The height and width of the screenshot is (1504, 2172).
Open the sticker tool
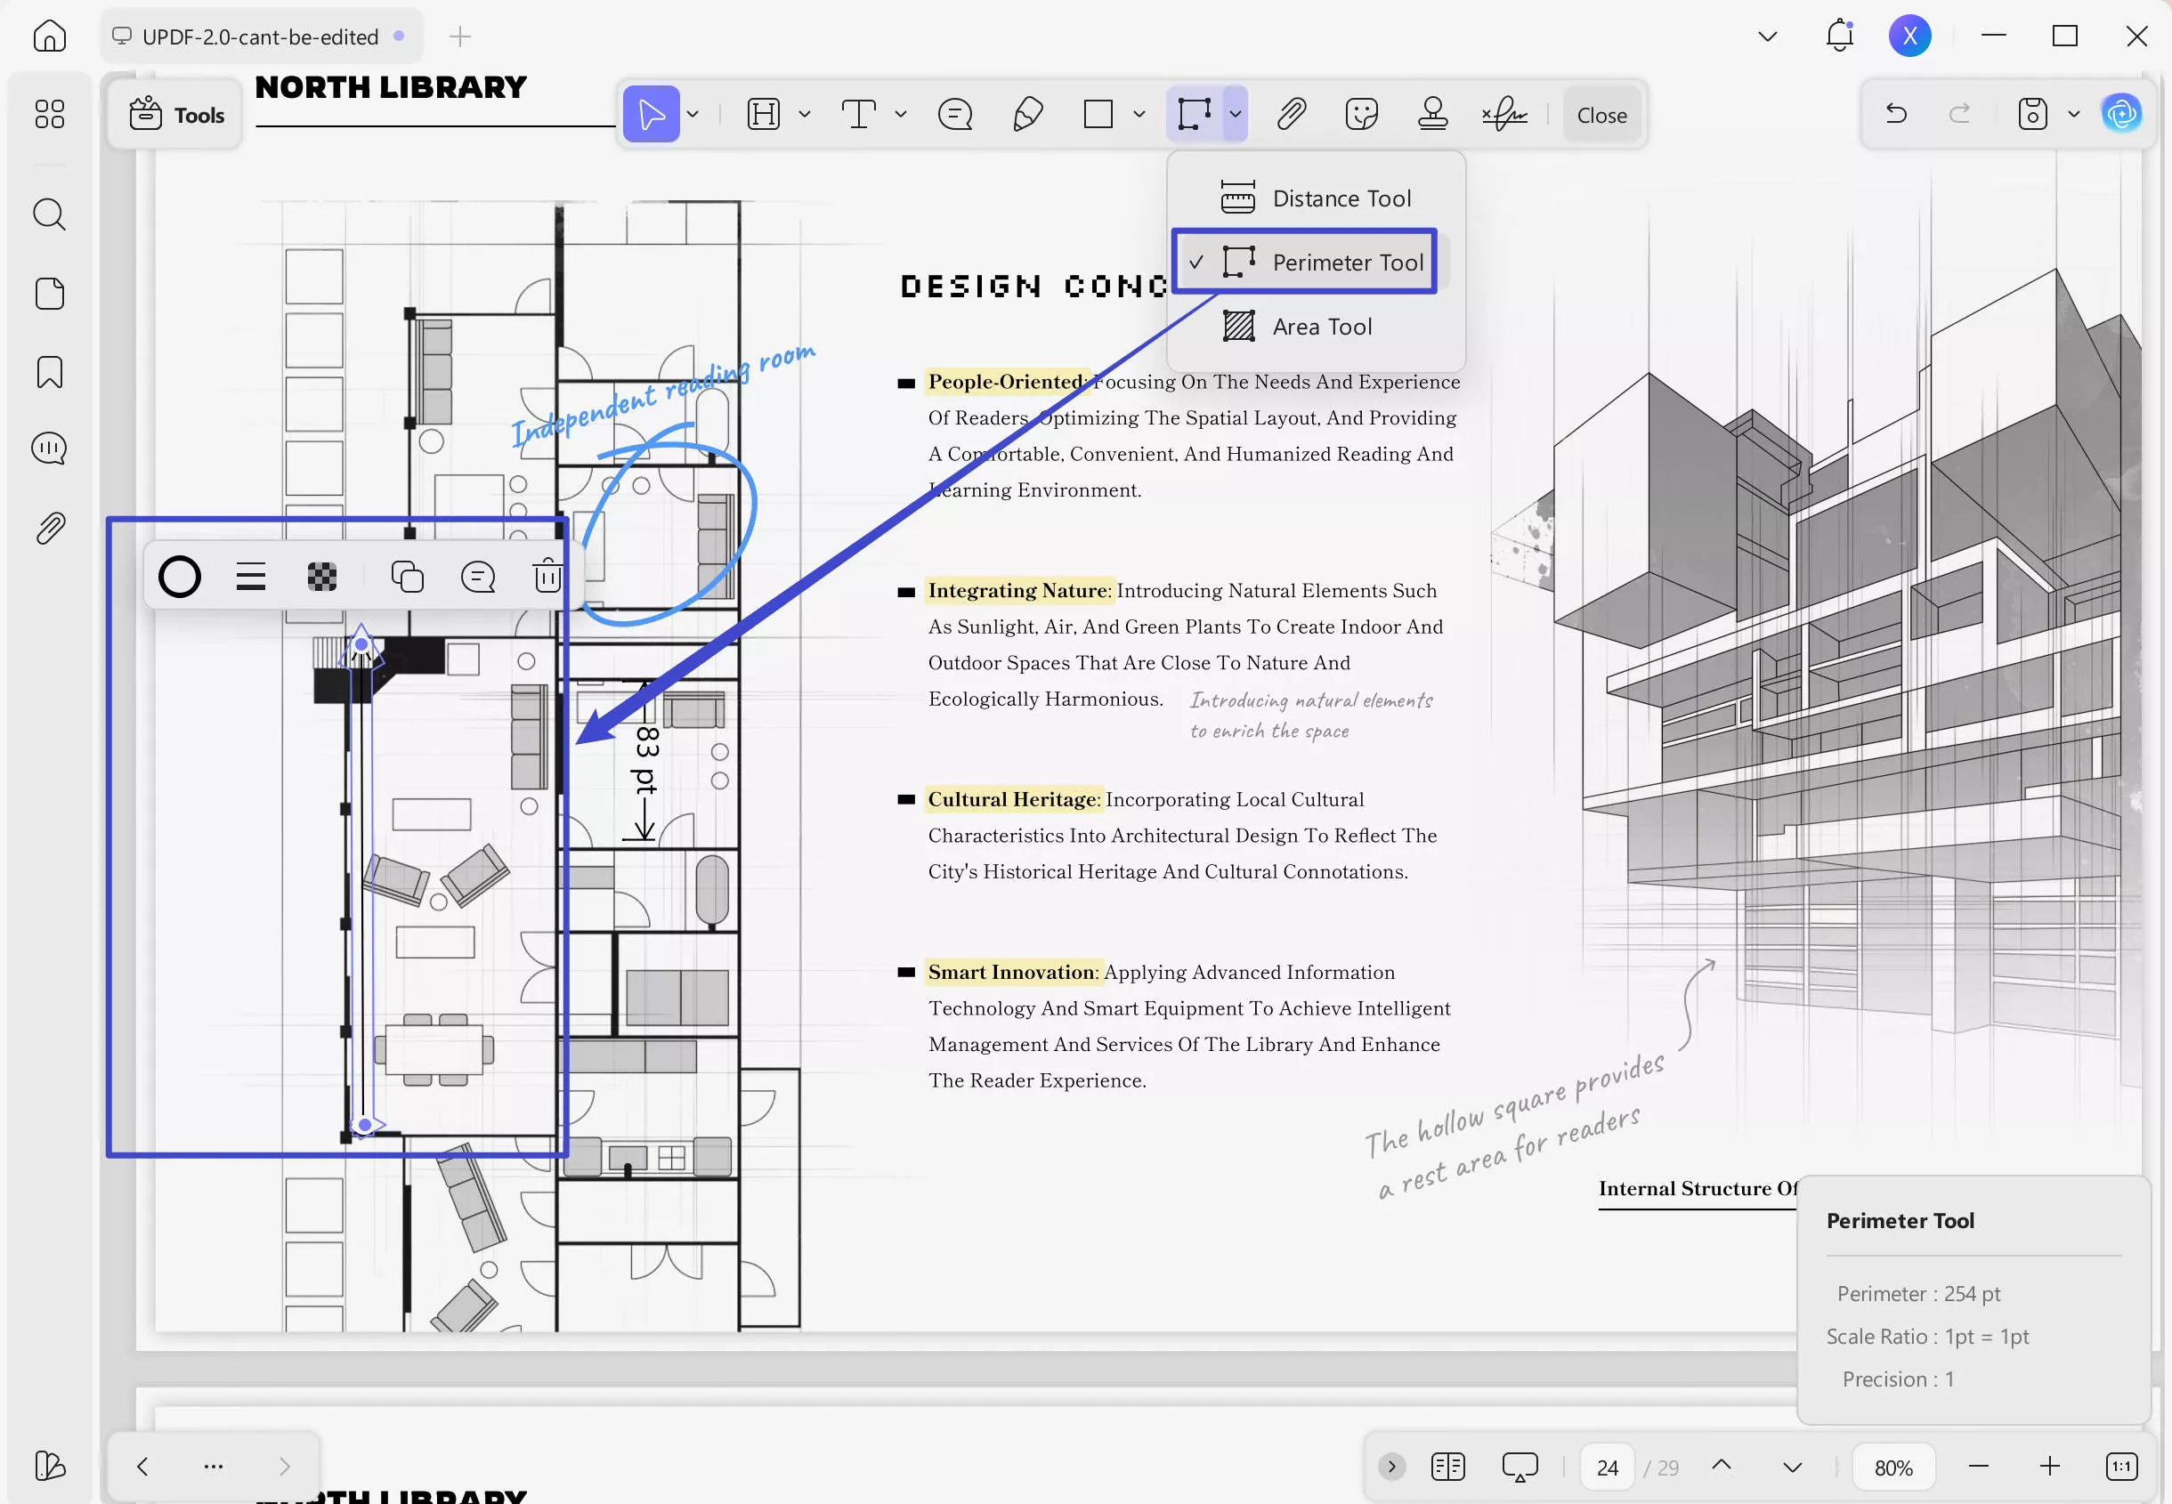pyautogui.click(x=1362, y=115)
